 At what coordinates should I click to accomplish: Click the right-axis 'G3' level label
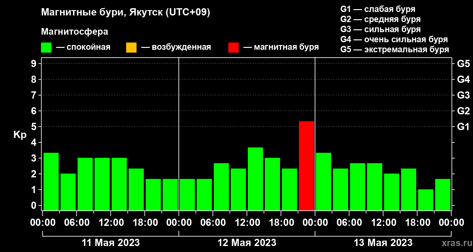pos(463,95)
